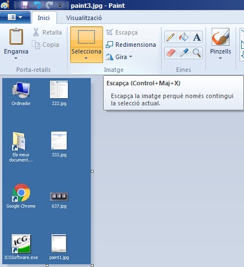Click the Google Chrome icon in the canvas
This screenshot has width=244, height=267.
[x=21, y=193]
